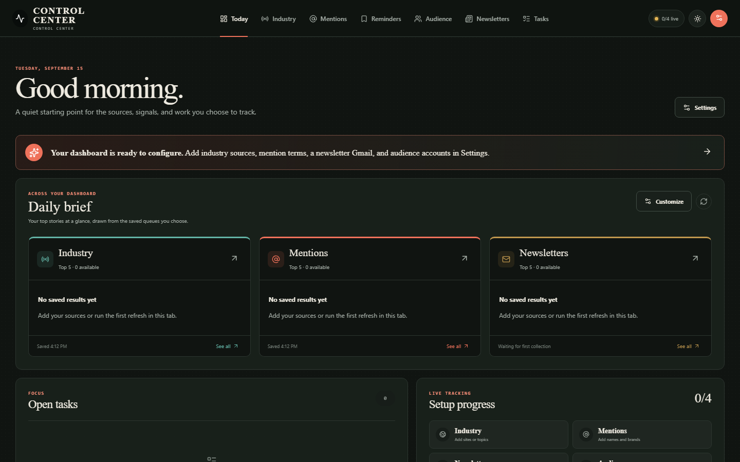The height and width of the screenshot is (462, 740).
Task: Click the Industry card broadcast icon
Action: click(x=45, y=259)
